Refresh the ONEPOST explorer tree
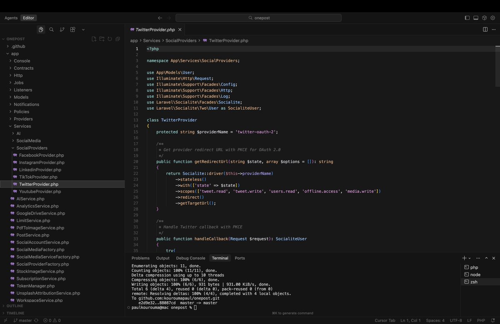Image resolution: width=500 pixels, height=324 pixels. [x=110, y=39]
